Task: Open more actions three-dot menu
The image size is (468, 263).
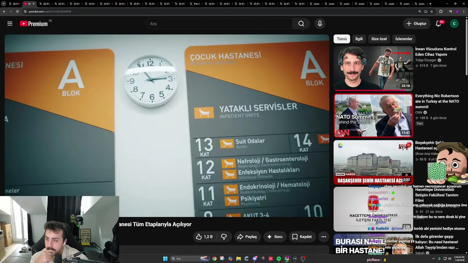Action: click(x=324, y=237)
